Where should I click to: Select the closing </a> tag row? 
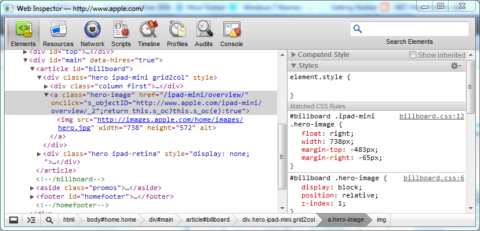click(58, 136)
